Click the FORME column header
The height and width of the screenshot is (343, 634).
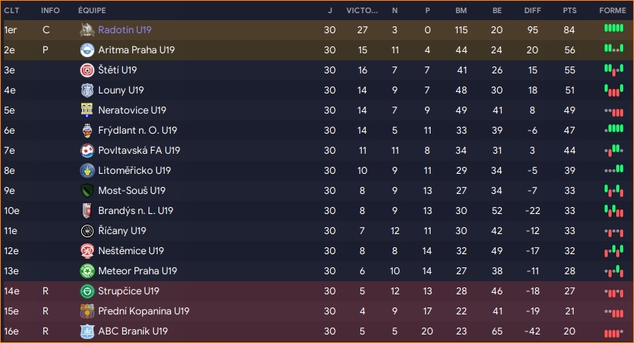click(x=612, y=11)
